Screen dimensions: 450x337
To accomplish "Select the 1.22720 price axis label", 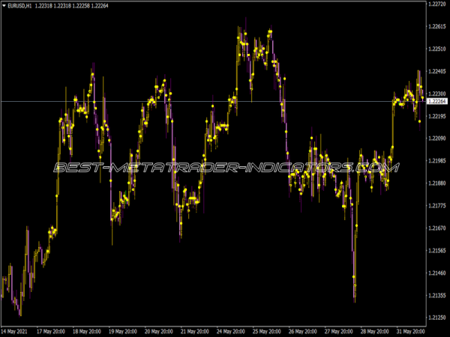I will click(x=436, y=4).
